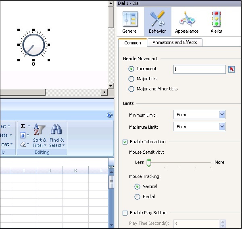Enable the Play Button checkbox

(x=125, y=213)
